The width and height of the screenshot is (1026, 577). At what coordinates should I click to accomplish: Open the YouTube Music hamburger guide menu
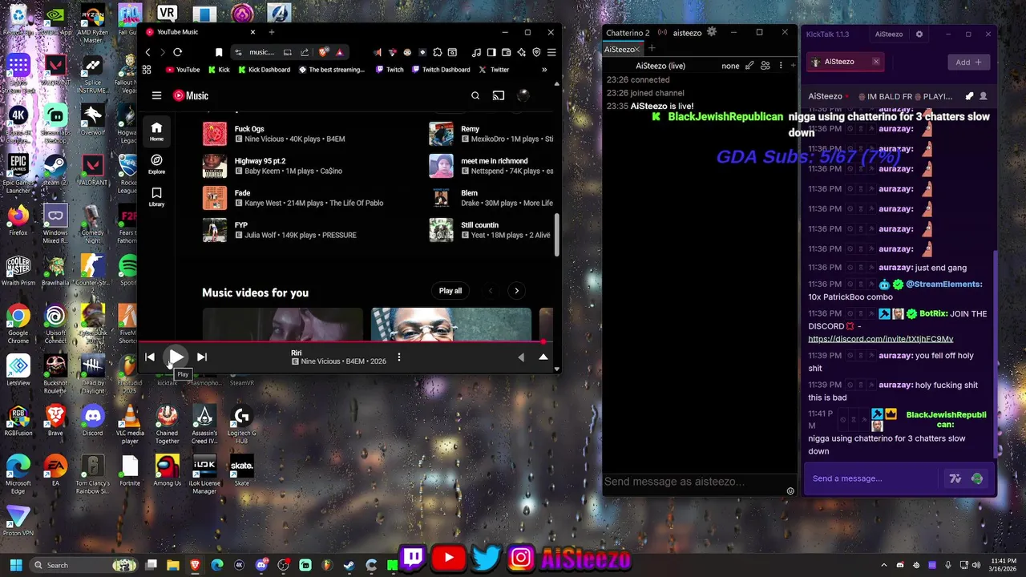[156, 95]
